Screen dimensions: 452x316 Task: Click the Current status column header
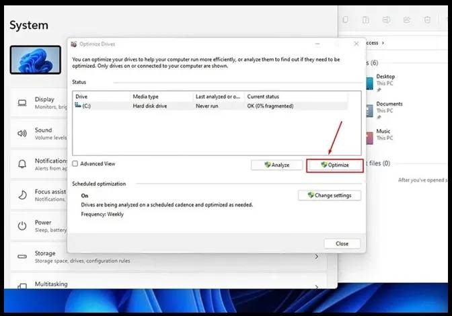tap(296, 97)
